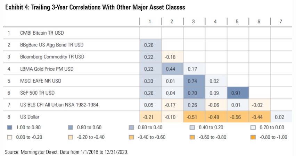Click the 0.33 correlation cell

150,81
